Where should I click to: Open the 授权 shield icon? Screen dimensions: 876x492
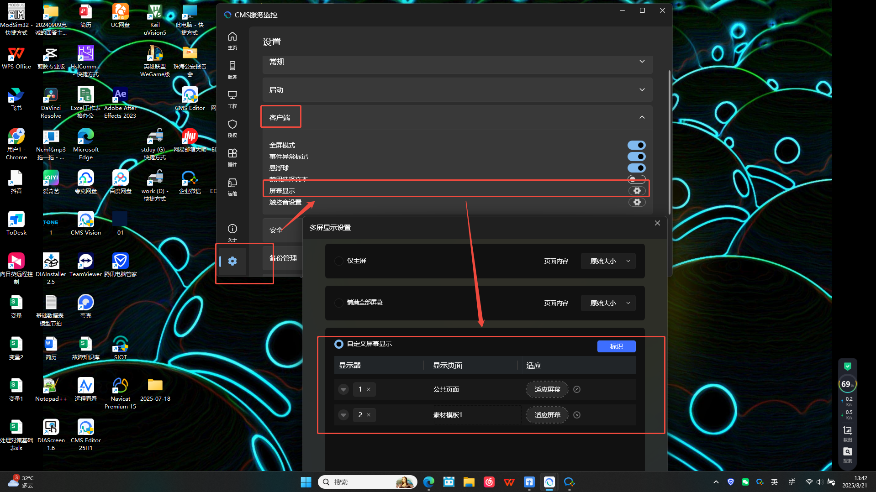232,128
